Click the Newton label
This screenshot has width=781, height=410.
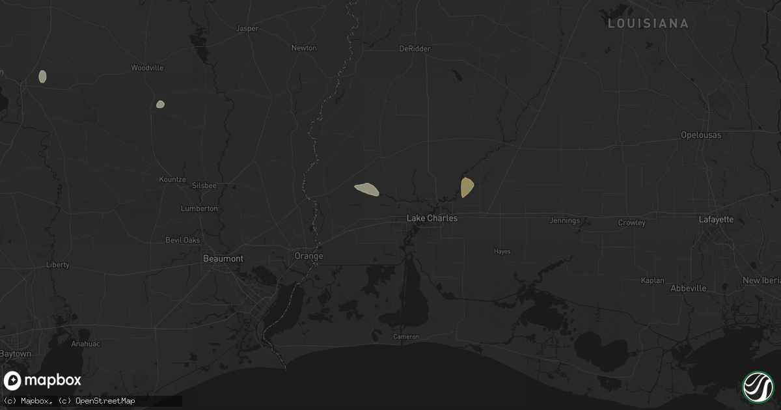304,48
